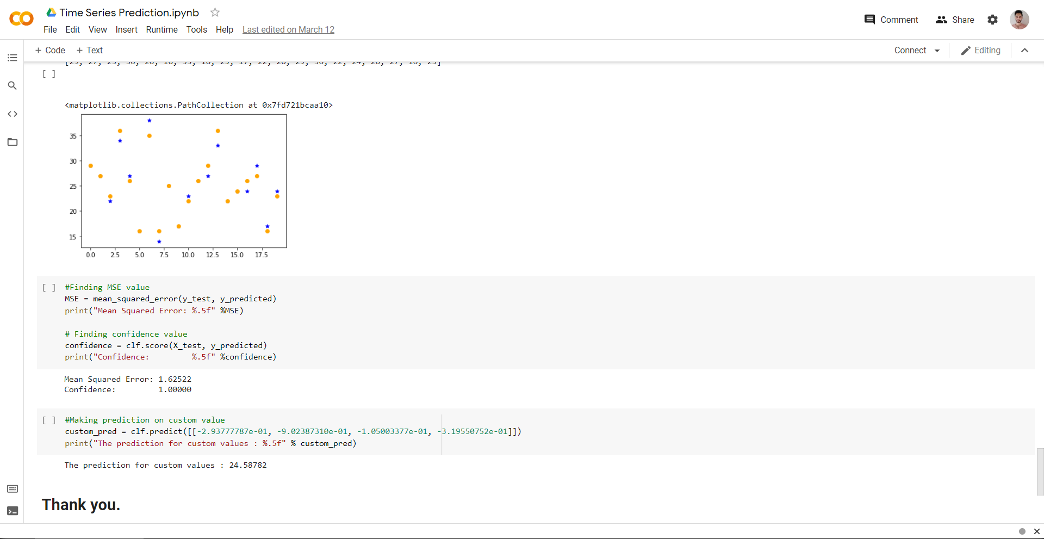Open your Google account profile avatar
Screen dimensions: 1044x539
(1020, 20)
